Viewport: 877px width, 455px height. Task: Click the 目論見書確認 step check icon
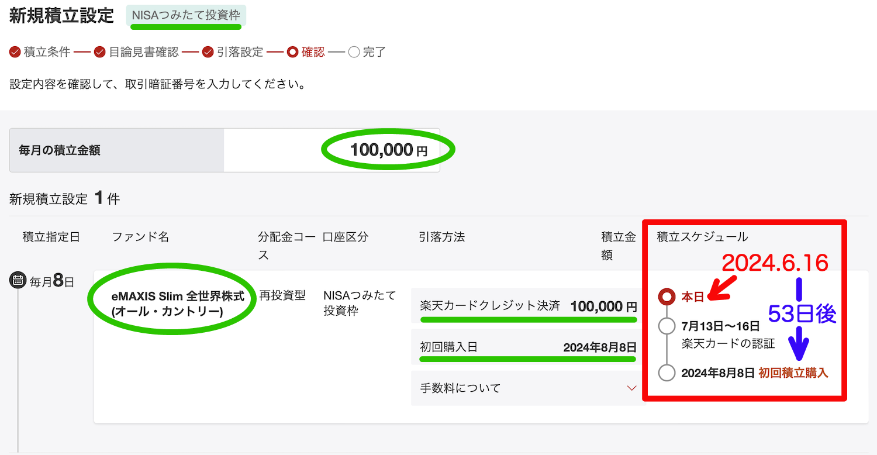click(x=99, y=52)
